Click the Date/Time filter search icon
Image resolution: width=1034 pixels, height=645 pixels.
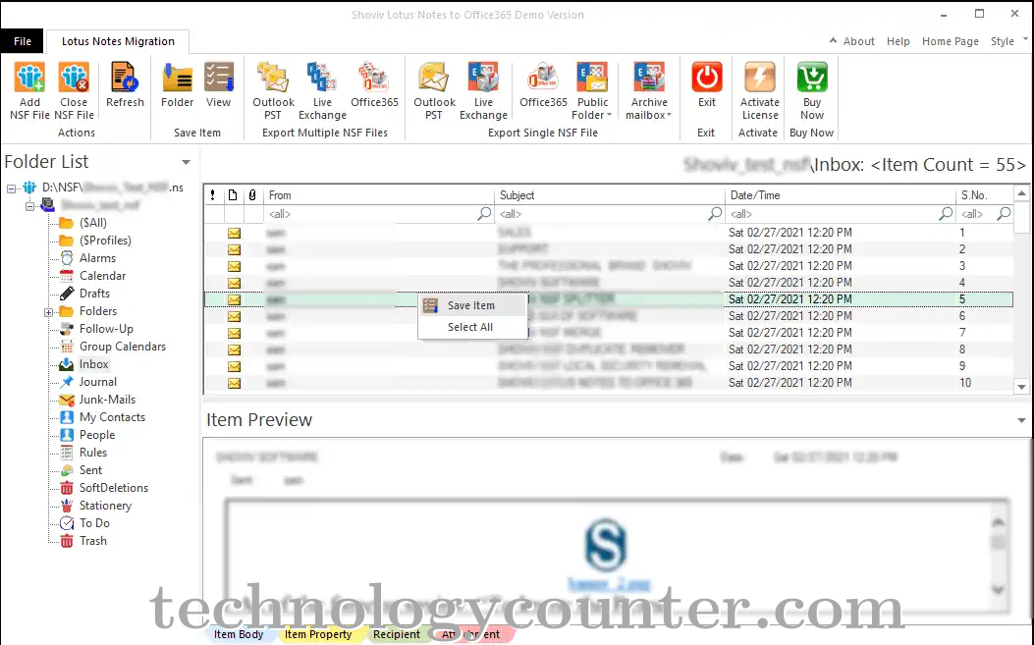pyautogui.click(x=946, y=214)
